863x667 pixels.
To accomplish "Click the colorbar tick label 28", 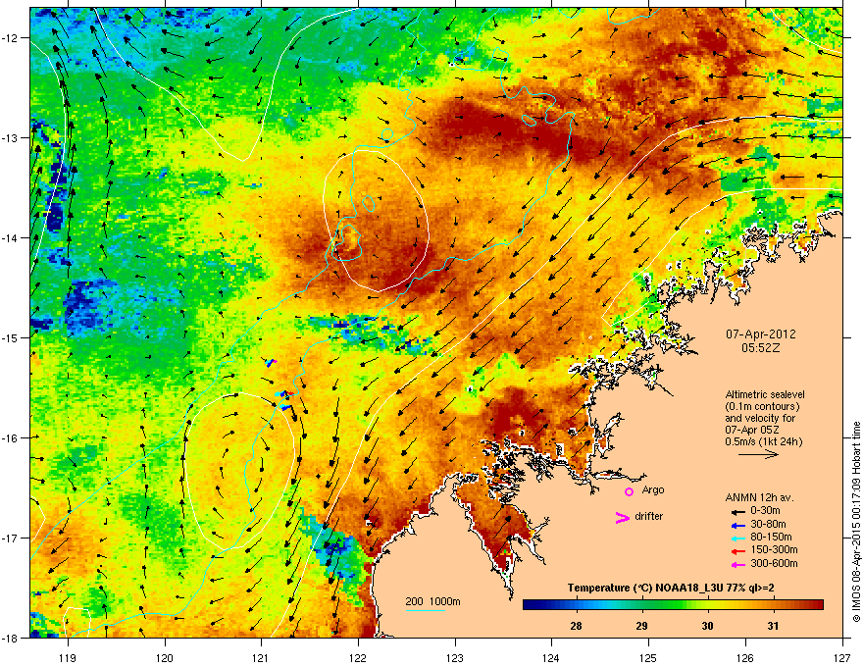I will pyautogui.click(x=576, y=626).
